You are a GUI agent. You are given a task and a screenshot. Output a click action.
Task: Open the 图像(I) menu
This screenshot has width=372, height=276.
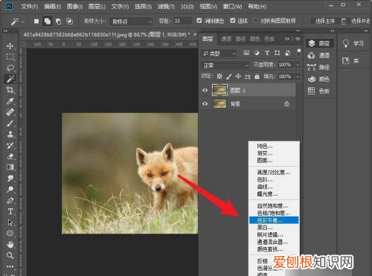tap(74, 7)
